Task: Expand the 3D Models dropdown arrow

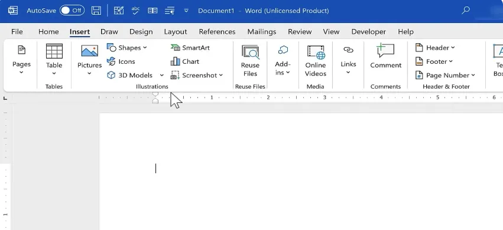Action: (162, 75)
